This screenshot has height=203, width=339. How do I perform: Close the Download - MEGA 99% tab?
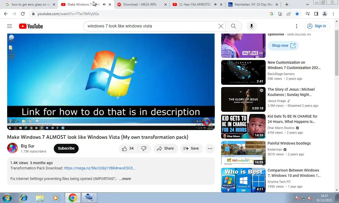click(166, 4)
